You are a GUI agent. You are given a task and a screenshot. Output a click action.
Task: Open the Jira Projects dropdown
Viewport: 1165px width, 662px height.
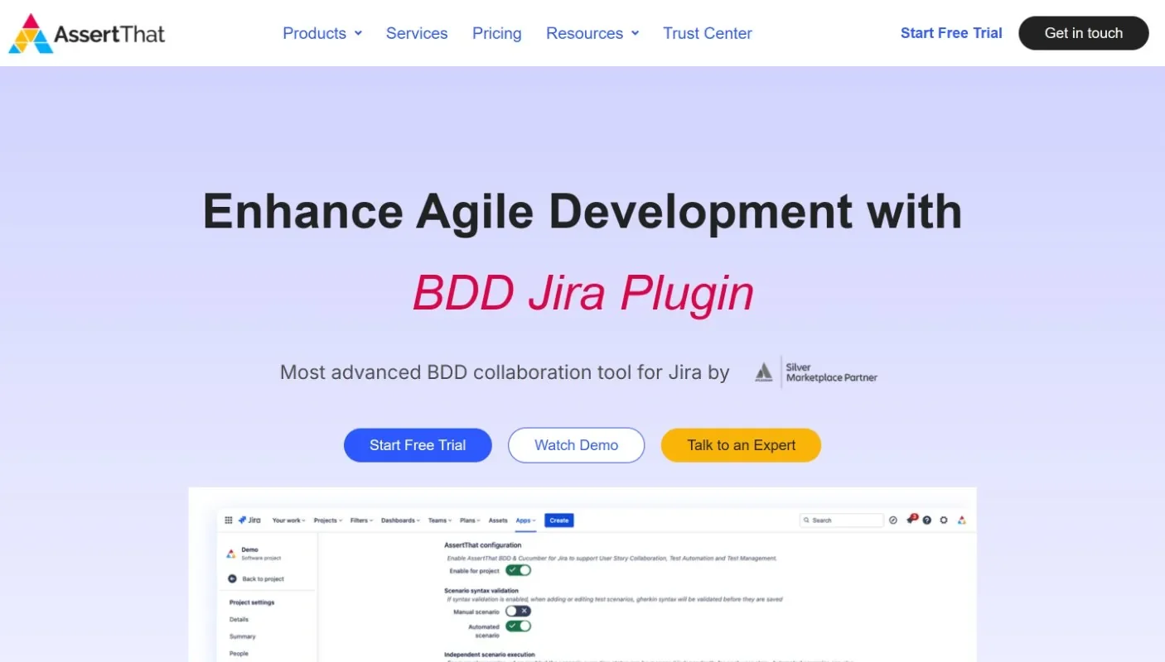click(x=328, y=520)
